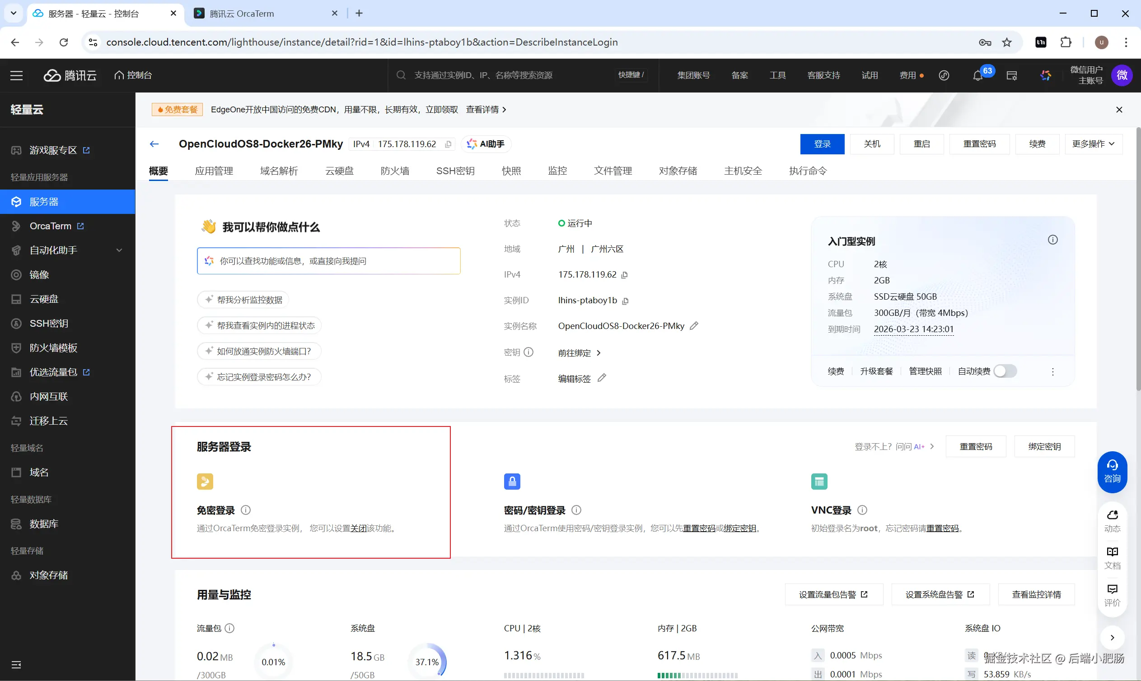Expand the 更多操作 dropdown
The image size is (1141, 681).
click(1093, 144)
